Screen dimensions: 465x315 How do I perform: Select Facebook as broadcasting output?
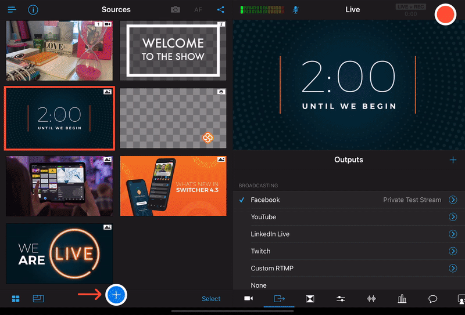(x=265, y=200)
